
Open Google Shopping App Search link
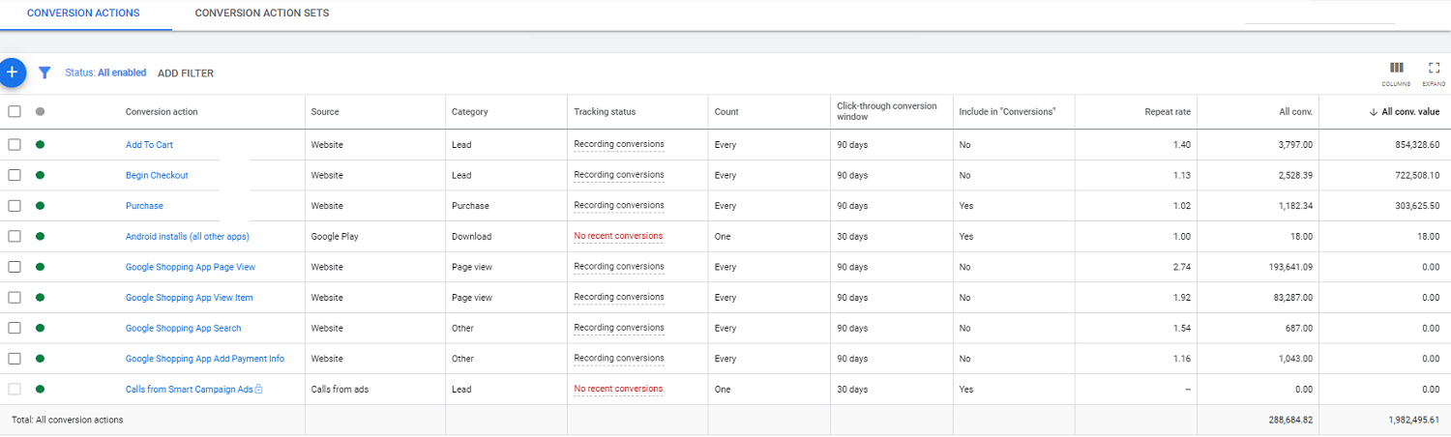tap(184, 328)
